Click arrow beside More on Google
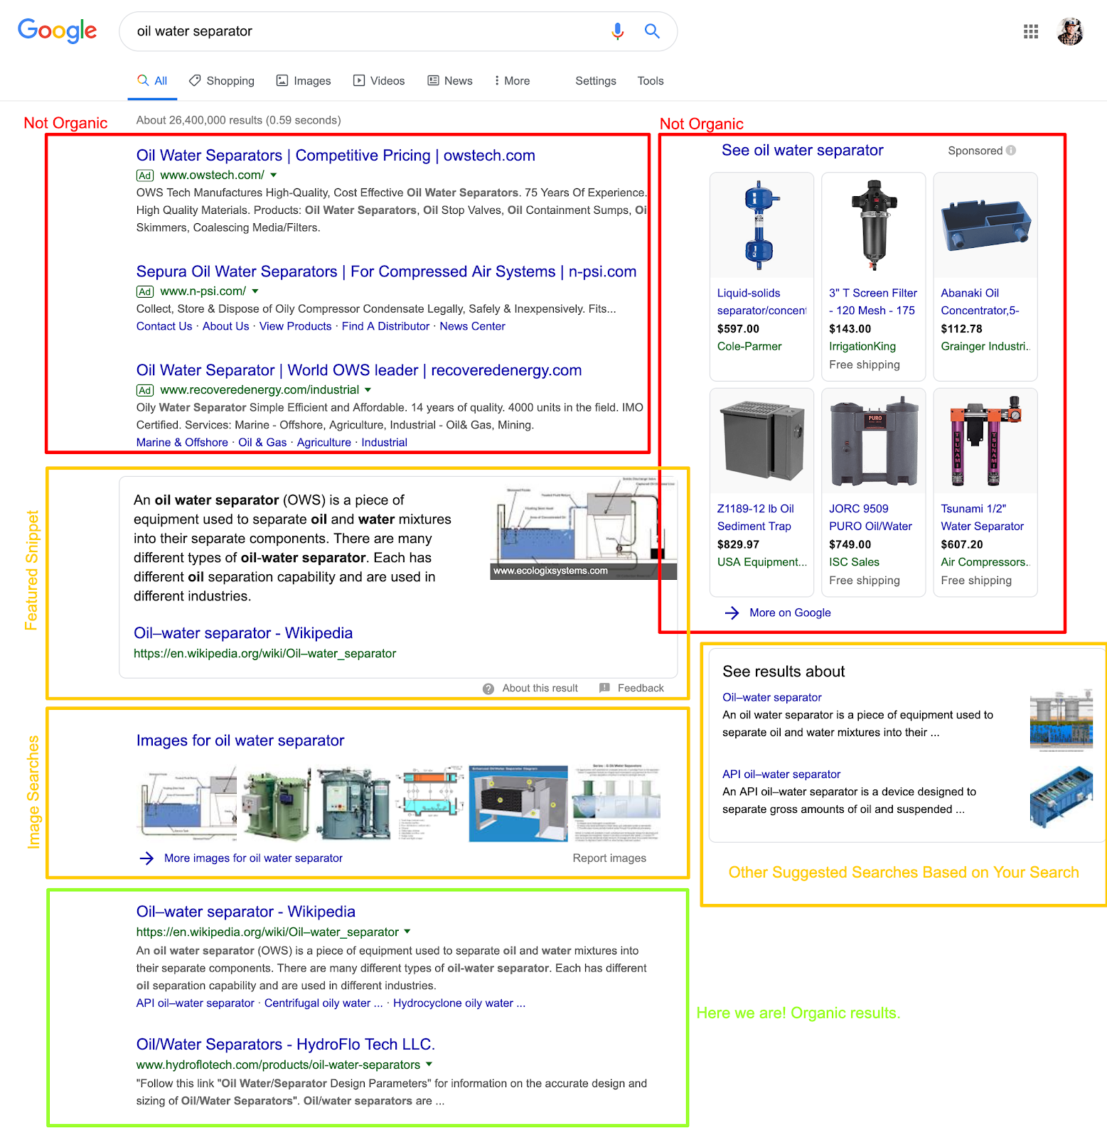1107x1137 pixels. pos(732,613)
